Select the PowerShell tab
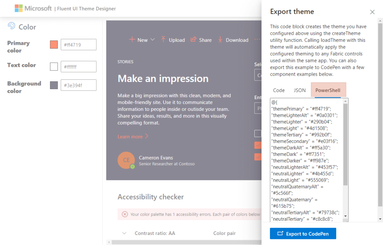The height and width of the screenshot is (245, 383). click(x=328, y=90)
